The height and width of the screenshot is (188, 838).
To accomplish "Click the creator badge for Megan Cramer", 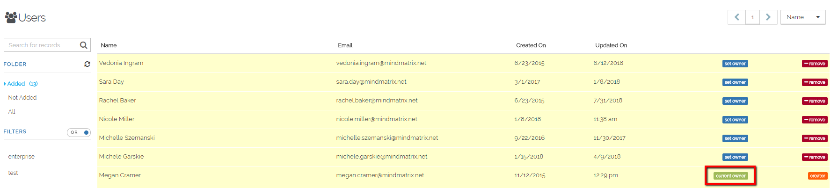I will [x=817, y=176].
